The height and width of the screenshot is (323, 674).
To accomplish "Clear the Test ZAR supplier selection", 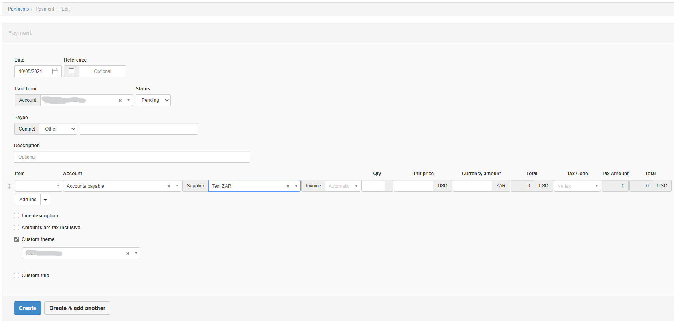I will [288, 186].
